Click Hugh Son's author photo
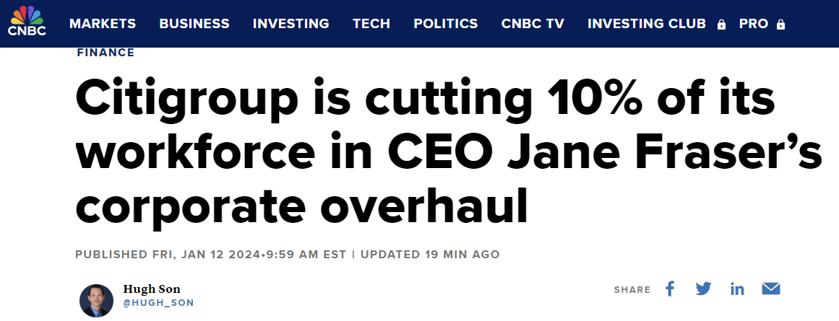This screenshot has width=839, height=321. coord(96,301)
